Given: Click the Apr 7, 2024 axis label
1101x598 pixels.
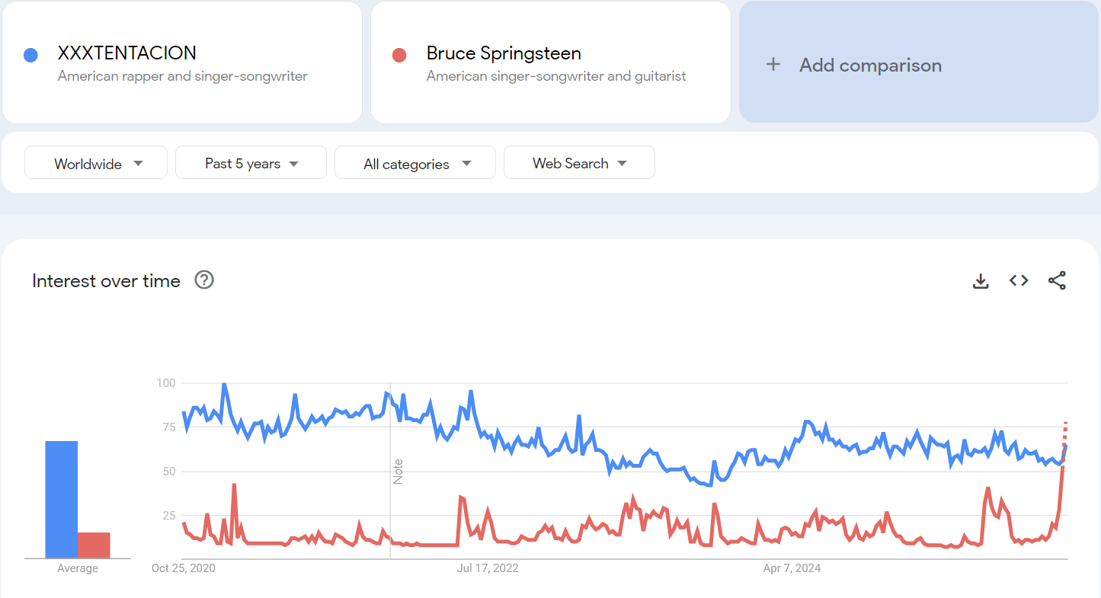Looking at the screenshot, I should (x=792, y=568).
